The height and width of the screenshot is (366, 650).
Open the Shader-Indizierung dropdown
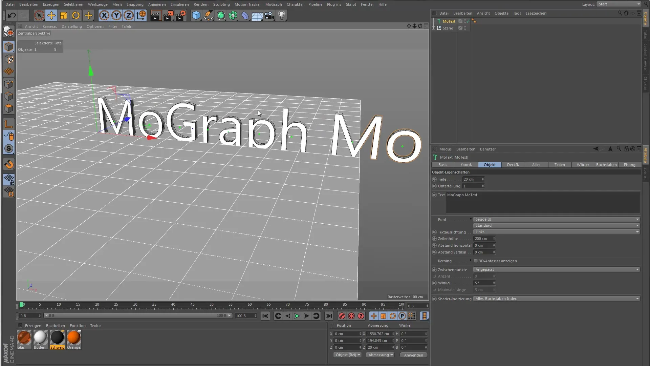tap(556, 299)
